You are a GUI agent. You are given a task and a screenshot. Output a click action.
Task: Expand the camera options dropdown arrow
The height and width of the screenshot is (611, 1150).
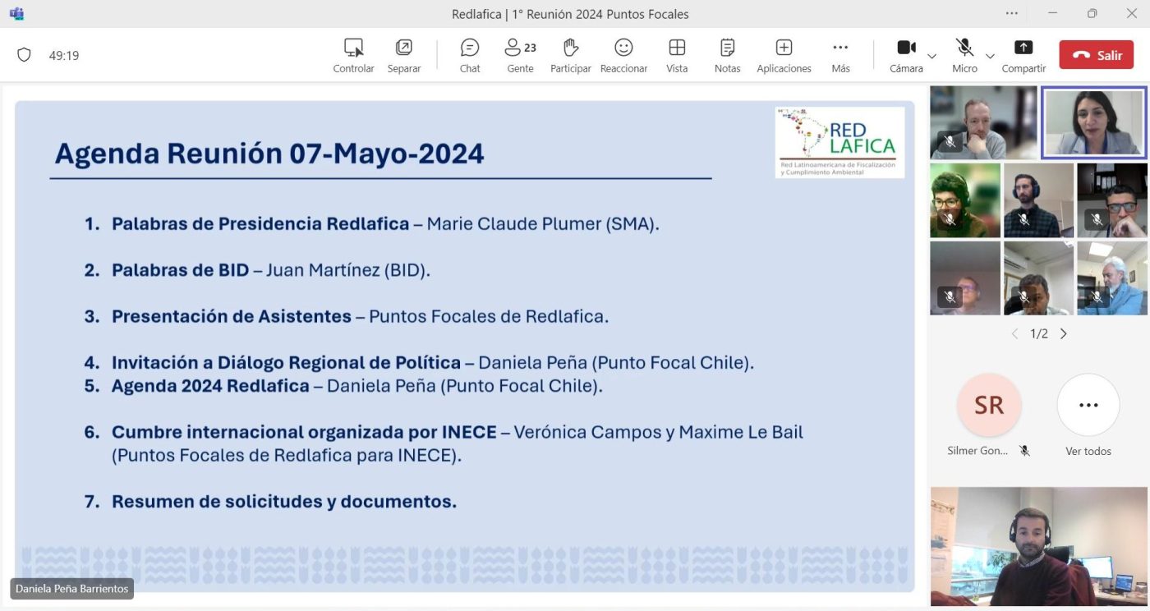(931, 56)
